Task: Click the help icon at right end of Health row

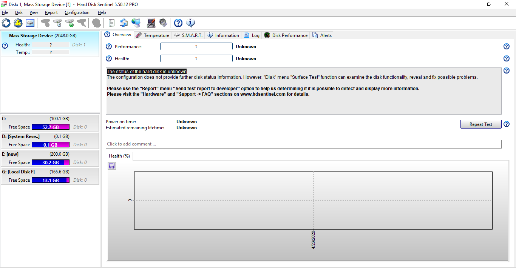Action: (x=507, y=59)
